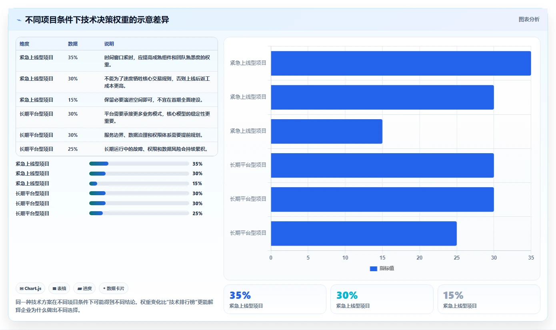Select the table description starting 不能为了速度牺牲

(x=157, y=82)
